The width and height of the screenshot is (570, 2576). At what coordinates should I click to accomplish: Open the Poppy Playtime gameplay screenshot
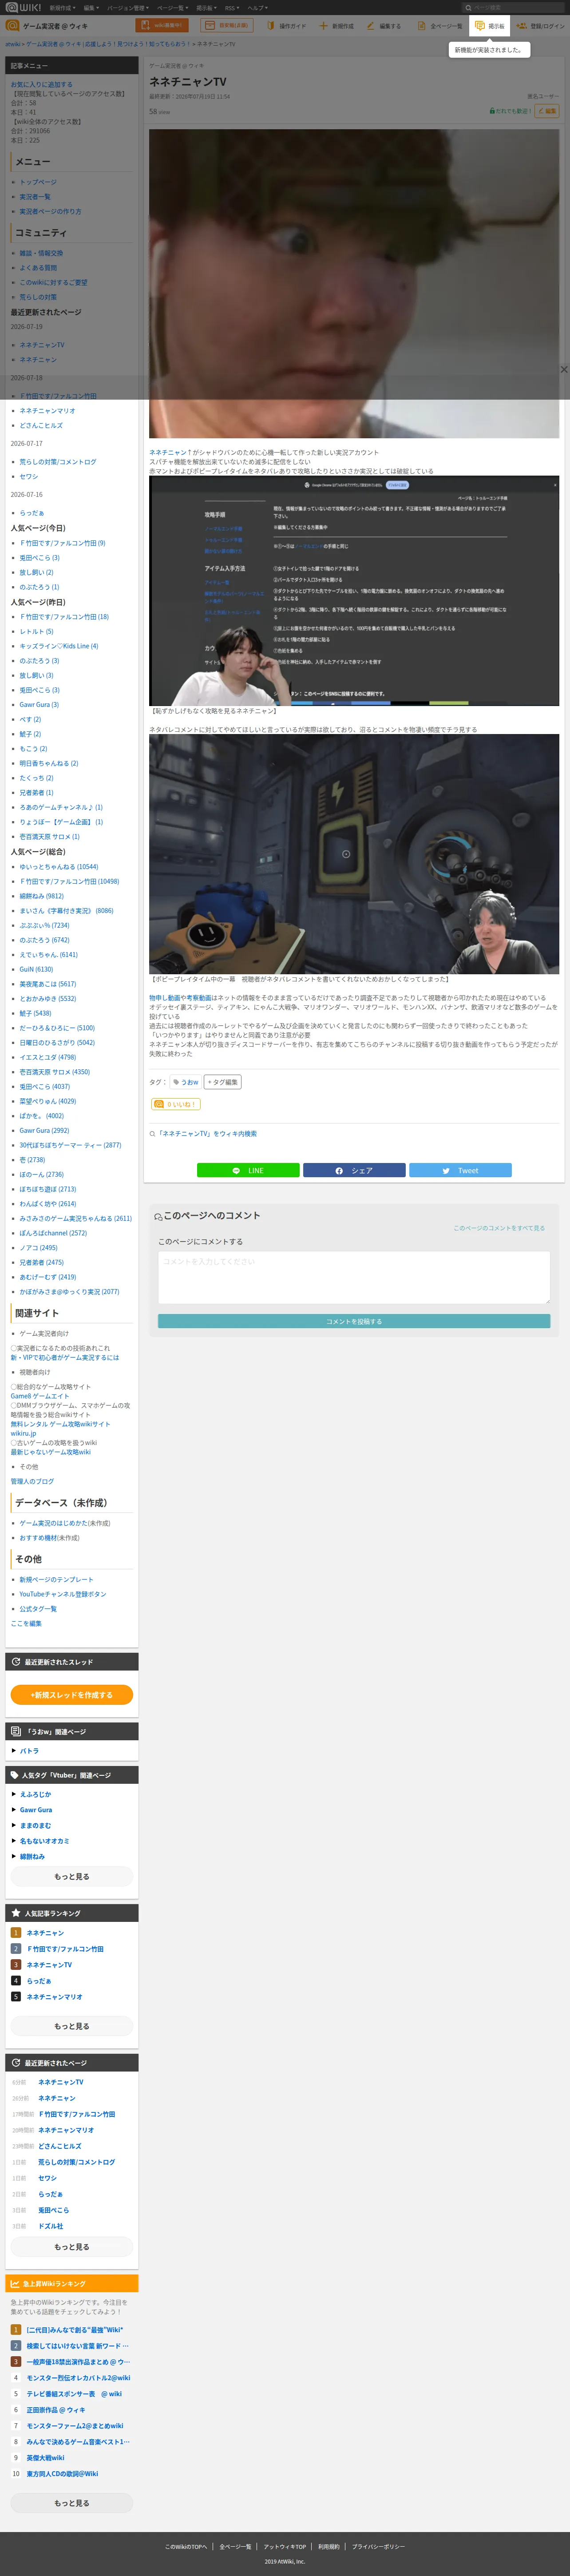pos(354,854)
